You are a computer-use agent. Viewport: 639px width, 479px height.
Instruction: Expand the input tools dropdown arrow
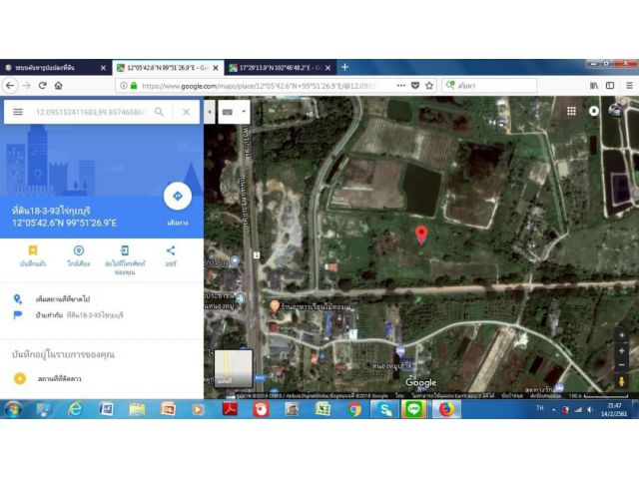click(244, 112)
